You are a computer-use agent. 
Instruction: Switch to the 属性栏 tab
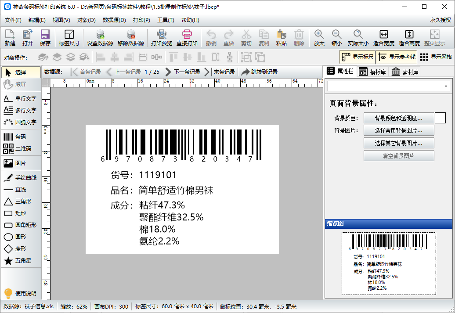coord(340,72)
